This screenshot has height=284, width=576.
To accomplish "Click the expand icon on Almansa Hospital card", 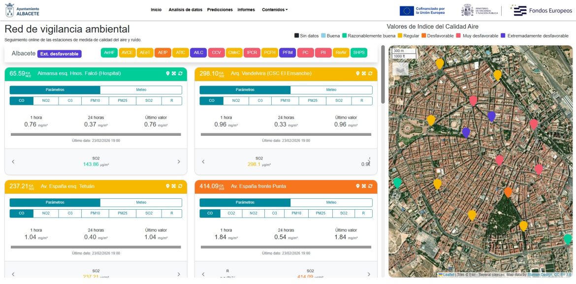I will 174,74.
